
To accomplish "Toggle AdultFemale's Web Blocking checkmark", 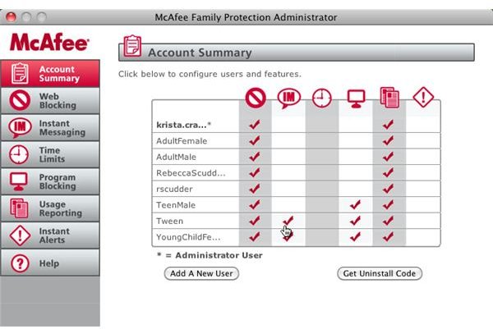I will (255, 140).
